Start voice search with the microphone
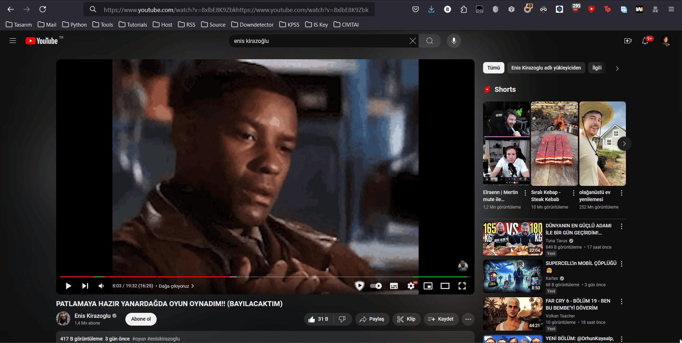The width and height of the screenshot is (682, 343). click(x=454, y=41)
